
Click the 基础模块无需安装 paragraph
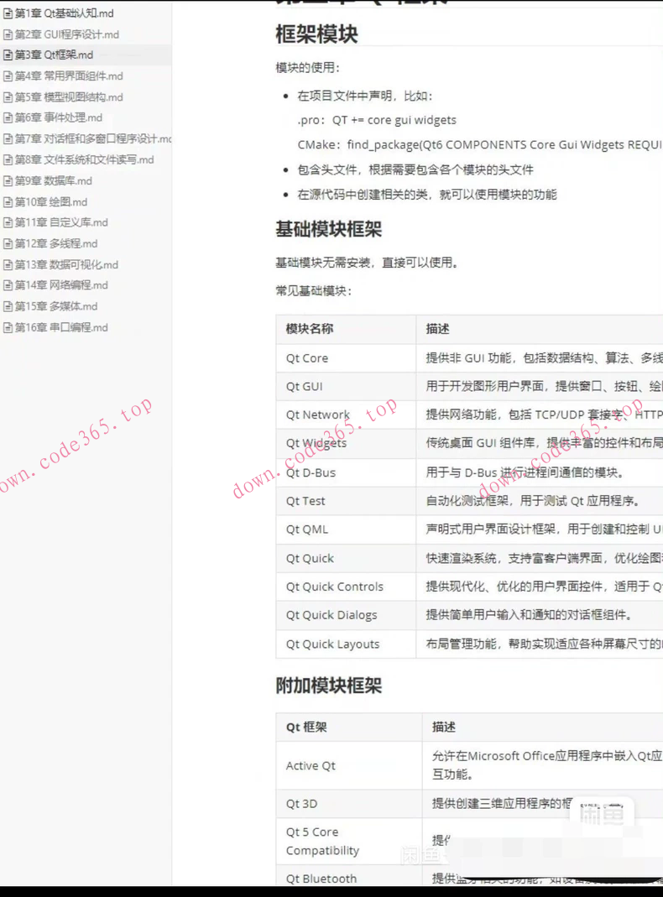pos(367,263)
